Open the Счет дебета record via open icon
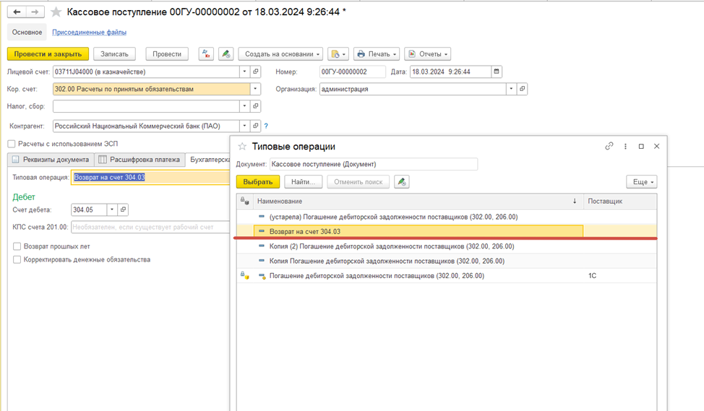This screenshot has width=704, height=411. click(x=123, y=209)
